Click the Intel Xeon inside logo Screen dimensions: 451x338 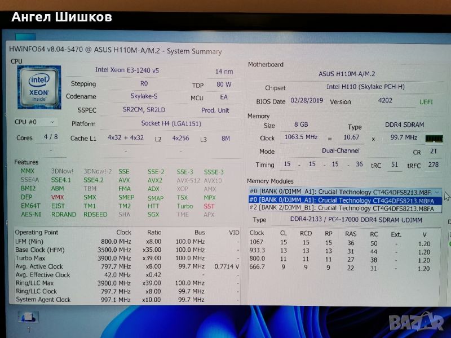point(39,87)
